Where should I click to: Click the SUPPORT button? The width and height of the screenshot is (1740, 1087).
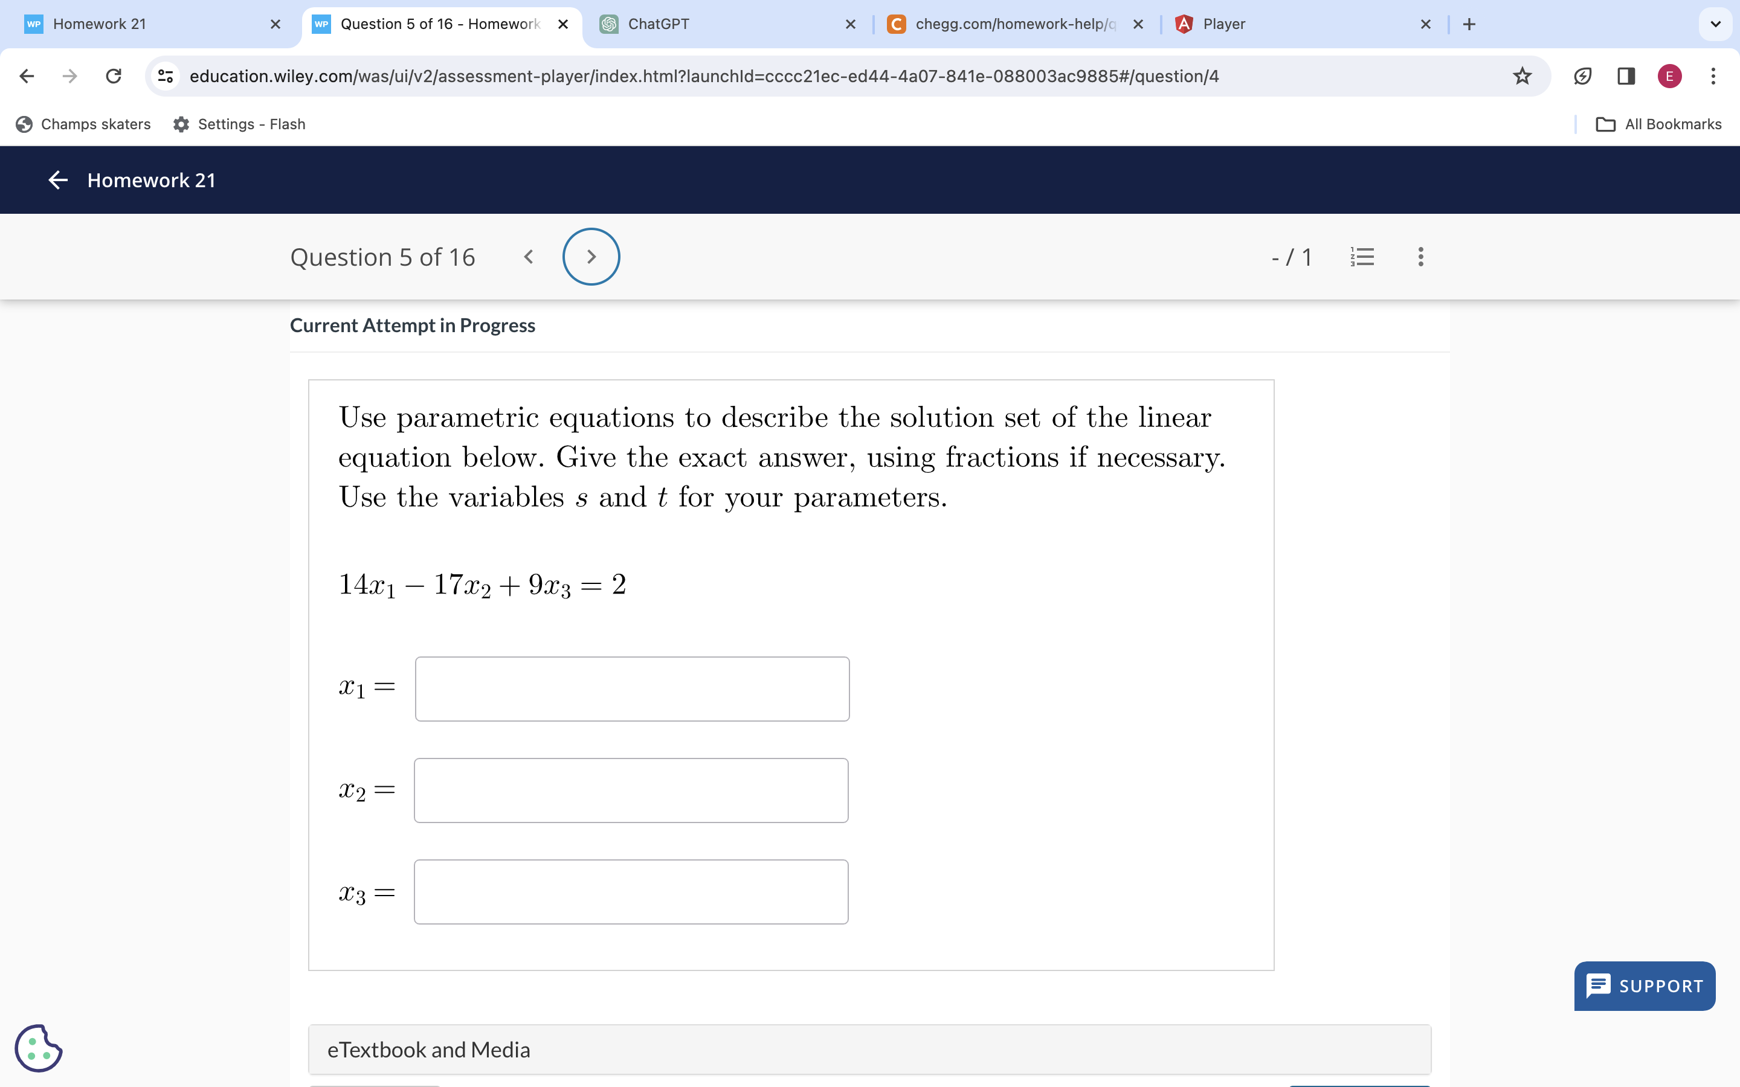point(1644,986)
